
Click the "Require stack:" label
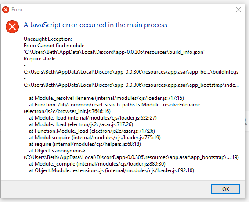pyautogui.click(x=40, y=59)
